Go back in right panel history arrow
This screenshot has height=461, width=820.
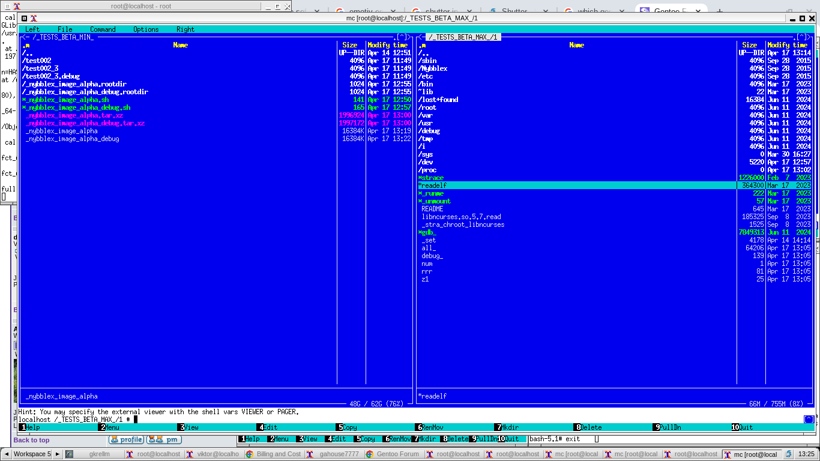click(420, 37)
